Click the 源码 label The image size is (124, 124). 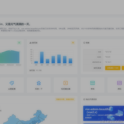click(x=119, y=89)
